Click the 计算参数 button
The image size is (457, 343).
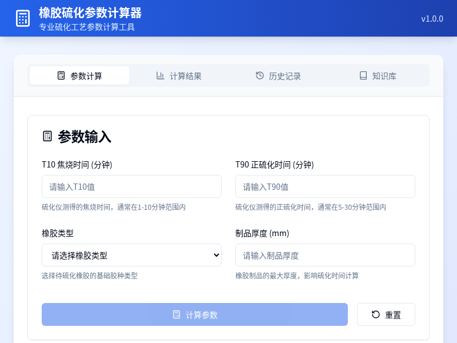pos(195,314)
